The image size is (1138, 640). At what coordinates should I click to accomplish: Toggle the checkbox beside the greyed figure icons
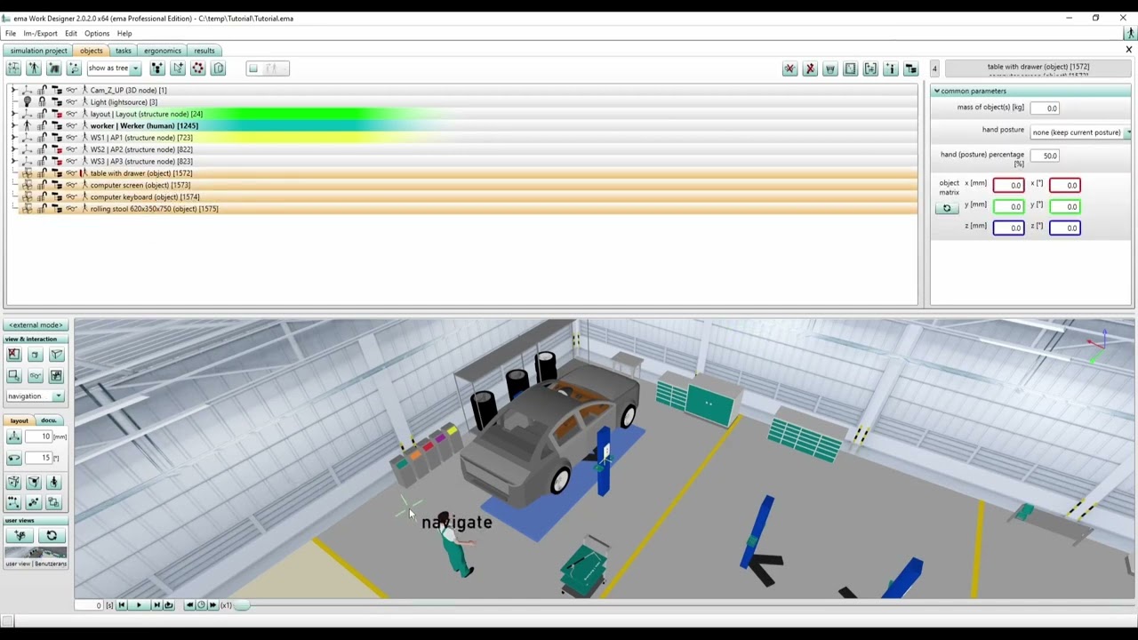[253, 68]
